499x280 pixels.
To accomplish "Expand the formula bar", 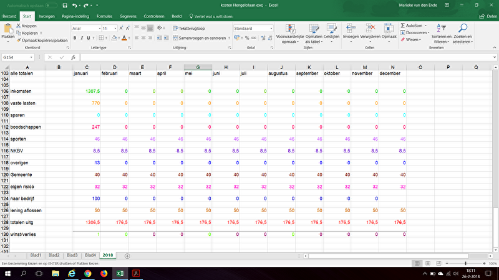I will click(x=495, y=57).
